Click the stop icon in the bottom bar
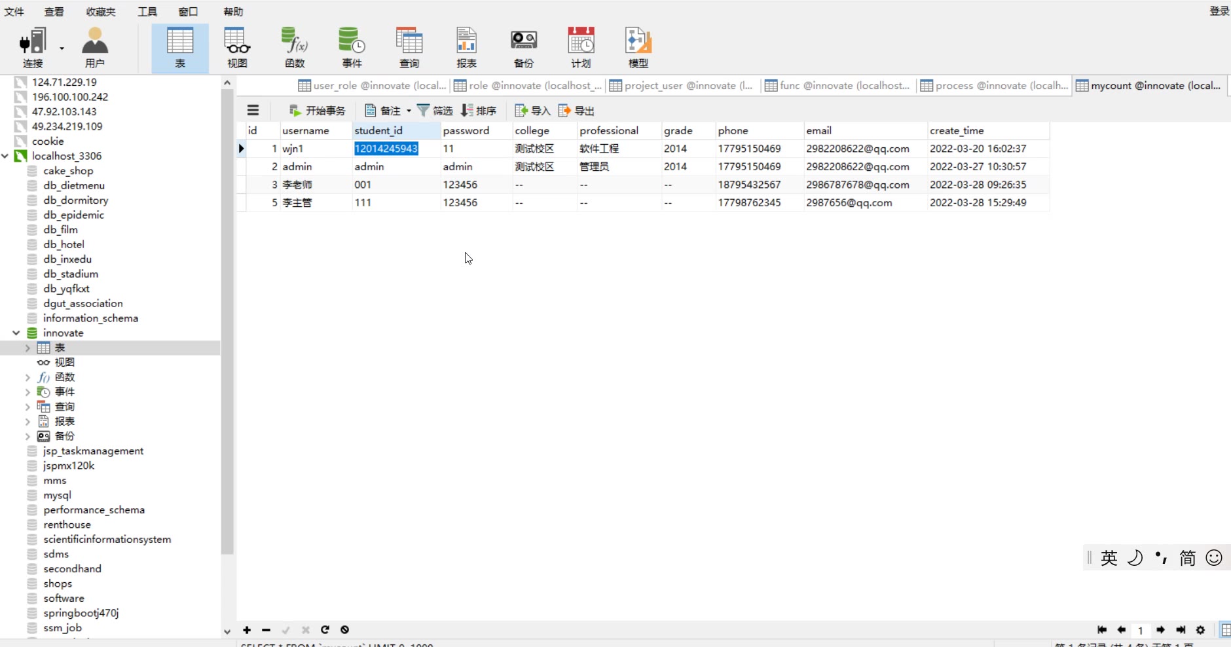Image resolution: width=1231 pixels, height=647 pixels. [344, 630]
